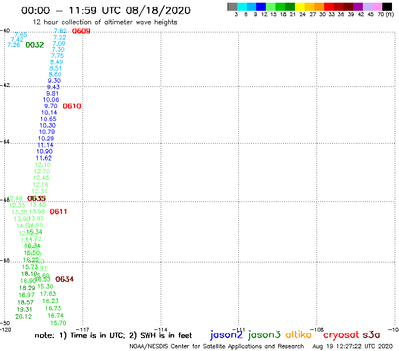This screenshot has height=351, width=399.
Task: Select the reading 16.97
Action: 26,295
